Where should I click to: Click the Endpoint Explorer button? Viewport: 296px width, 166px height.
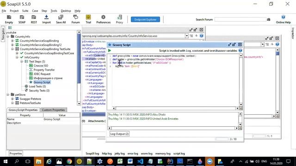tap(145, 19)
